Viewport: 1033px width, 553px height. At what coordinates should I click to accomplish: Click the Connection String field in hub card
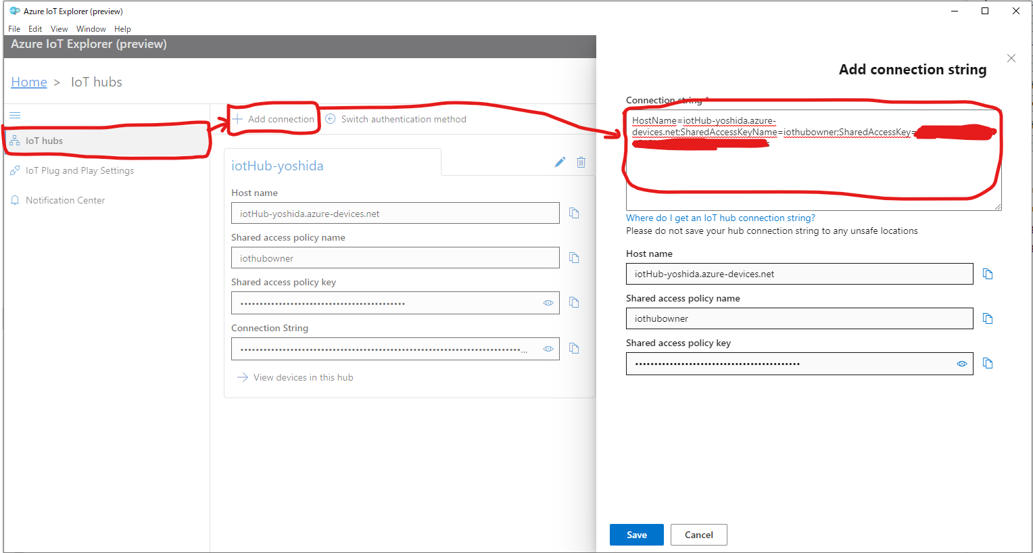tap(395, 349)
